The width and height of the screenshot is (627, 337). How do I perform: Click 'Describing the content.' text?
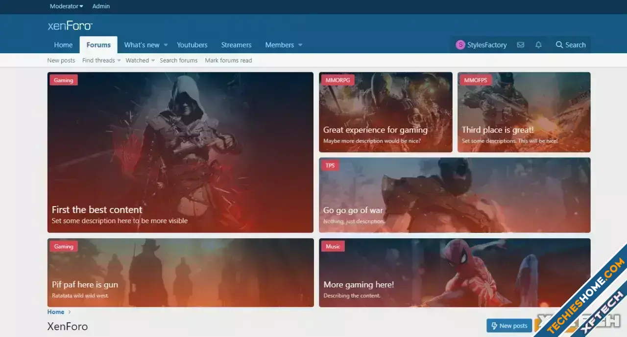coord(352,296)
